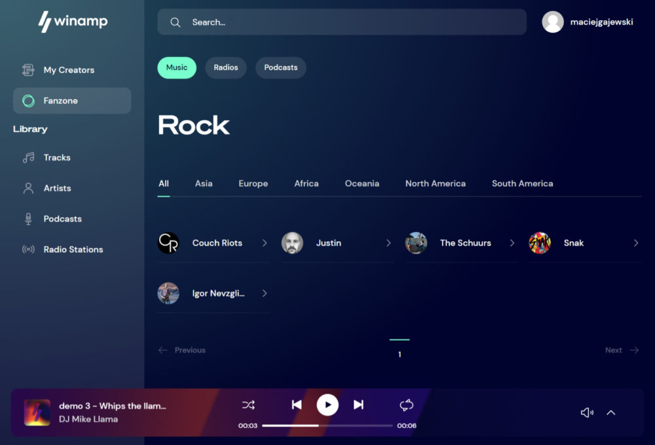Screen dimensions: 655x445
Task: Select the Music filter pill
Action: [x=177, y=68]
